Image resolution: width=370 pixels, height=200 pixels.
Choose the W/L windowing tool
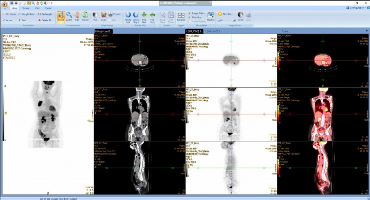click(95, 16)
